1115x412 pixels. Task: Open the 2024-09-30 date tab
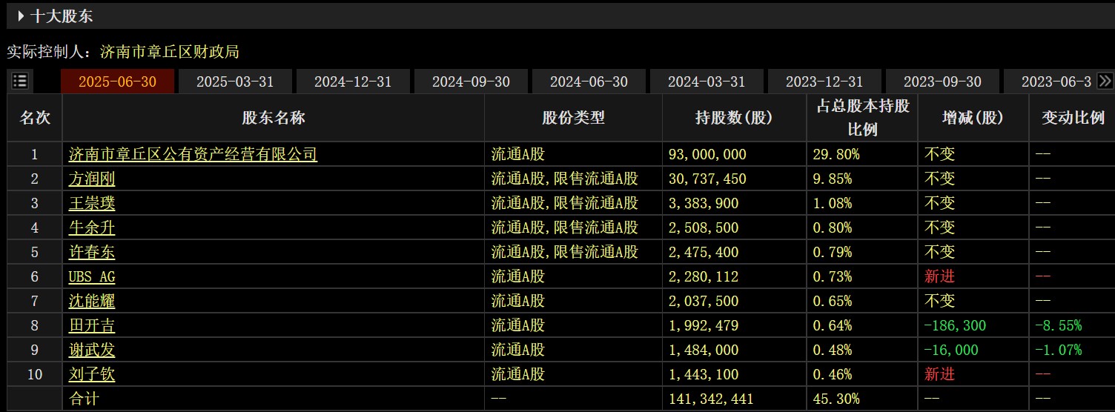[471, 82]
